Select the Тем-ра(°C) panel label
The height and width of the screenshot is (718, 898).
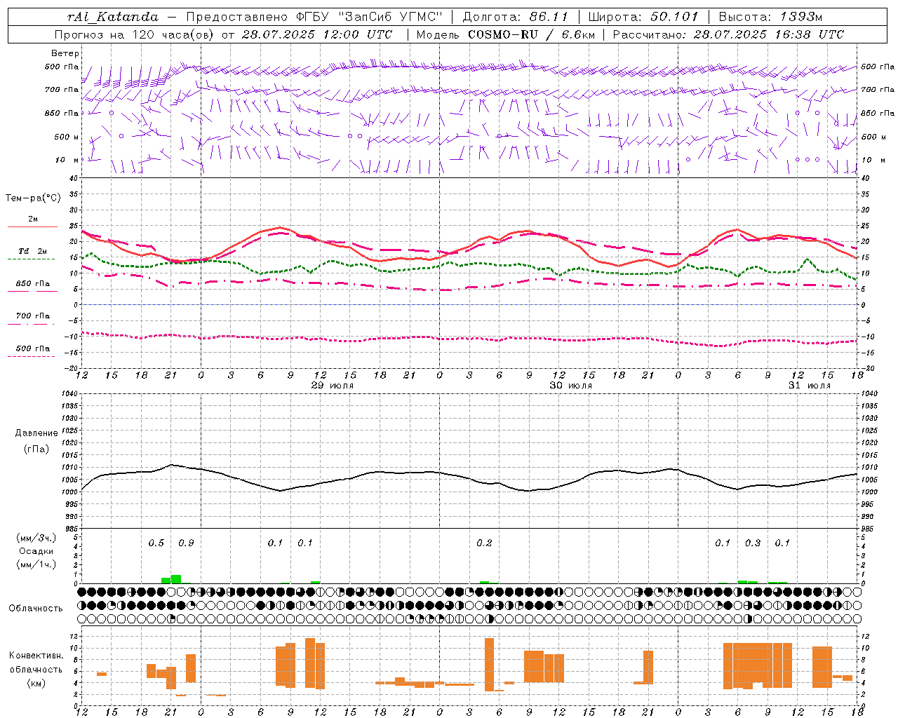coord(33,198)
